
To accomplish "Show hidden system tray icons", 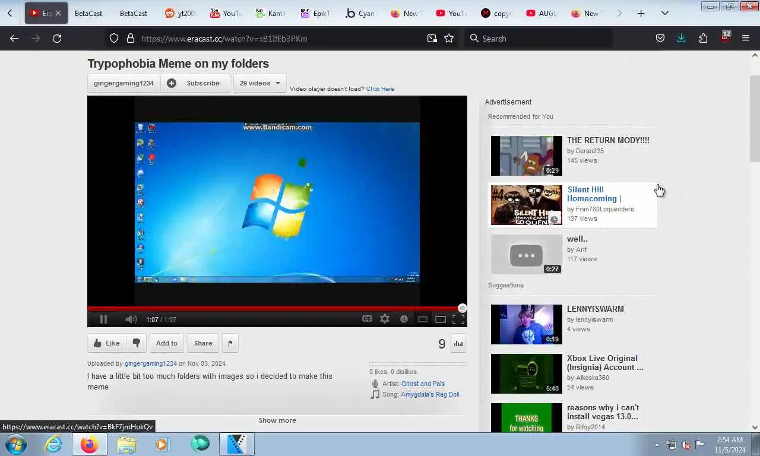I will pyautogui.click(x=657, y=445).
